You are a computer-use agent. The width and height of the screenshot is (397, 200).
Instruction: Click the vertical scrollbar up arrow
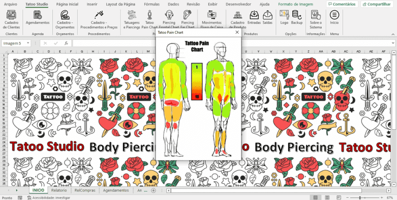click(x=394, y=52)
